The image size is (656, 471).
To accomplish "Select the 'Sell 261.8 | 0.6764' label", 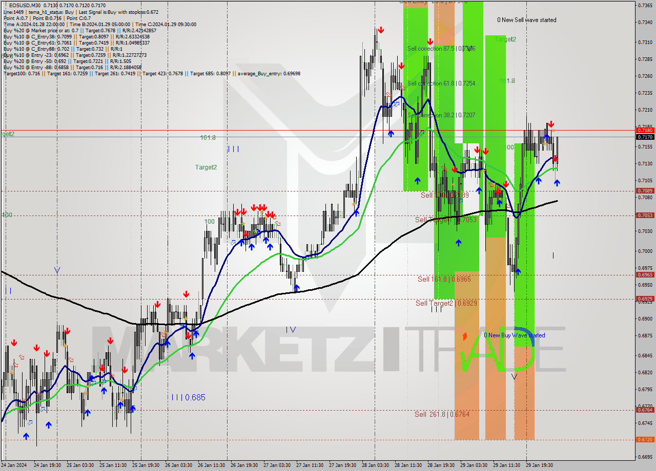I will coord(442,414).
